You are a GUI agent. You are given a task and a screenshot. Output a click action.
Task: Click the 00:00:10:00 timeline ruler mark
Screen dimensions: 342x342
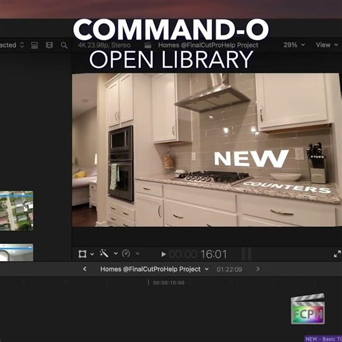point(168,283)
